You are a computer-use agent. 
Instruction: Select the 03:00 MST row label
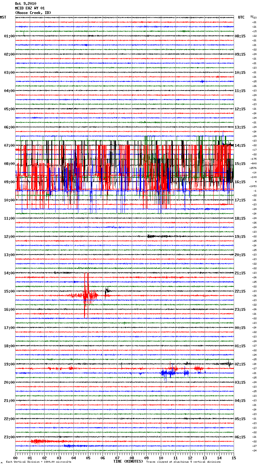[9, 73]
